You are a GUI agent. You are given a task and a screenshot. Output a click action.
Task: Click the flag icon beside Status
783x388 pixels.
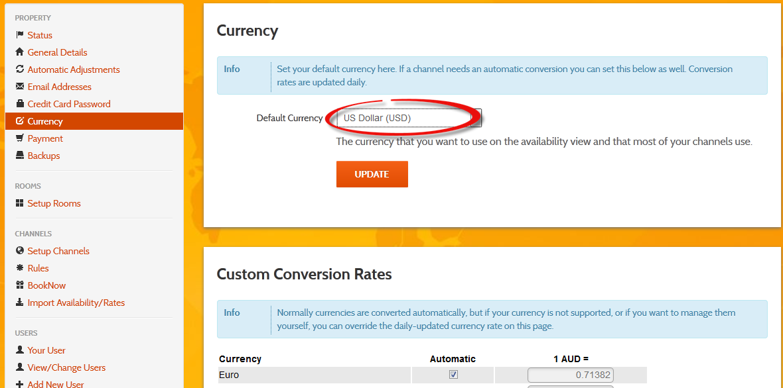[20, 35]
